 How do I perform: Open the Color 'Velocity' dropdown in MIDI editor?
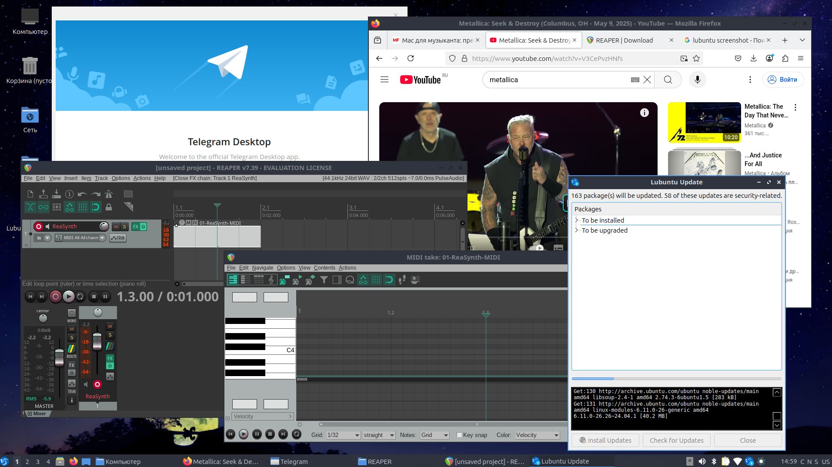pyautogui.click(x=537, y=435)
